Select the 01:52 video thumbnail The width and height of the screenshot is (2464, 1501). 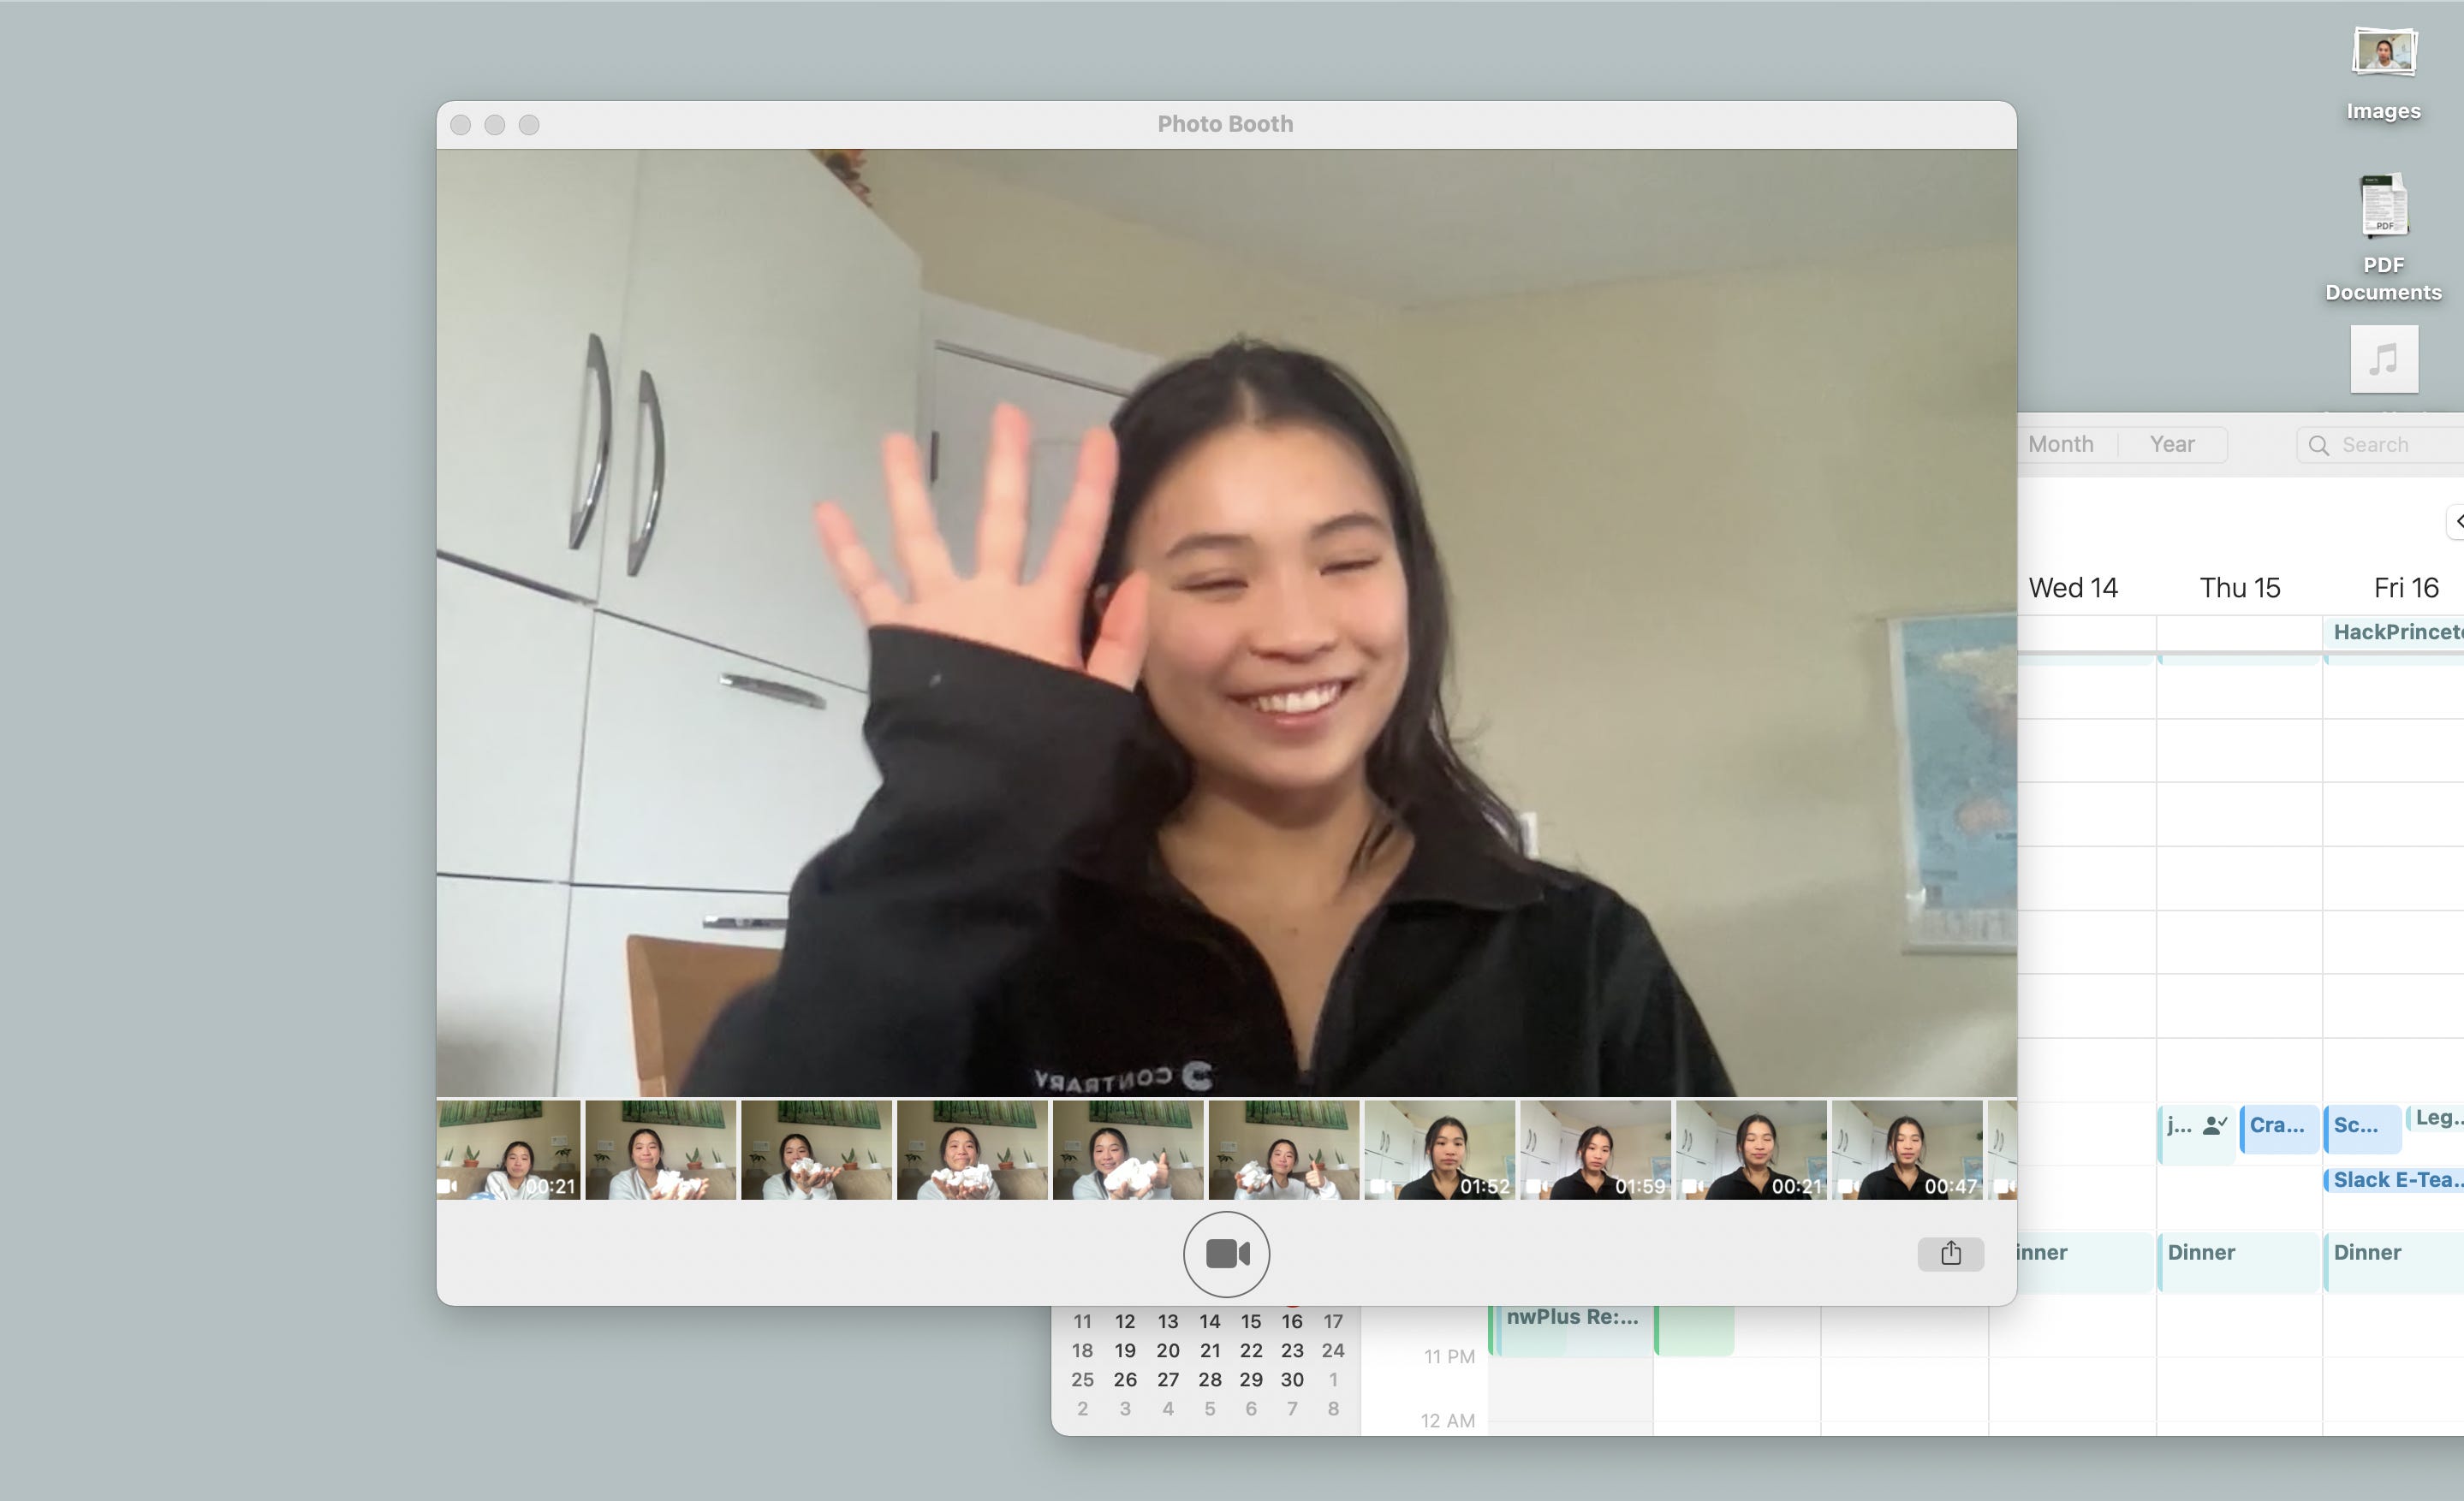[1439, 1149]
